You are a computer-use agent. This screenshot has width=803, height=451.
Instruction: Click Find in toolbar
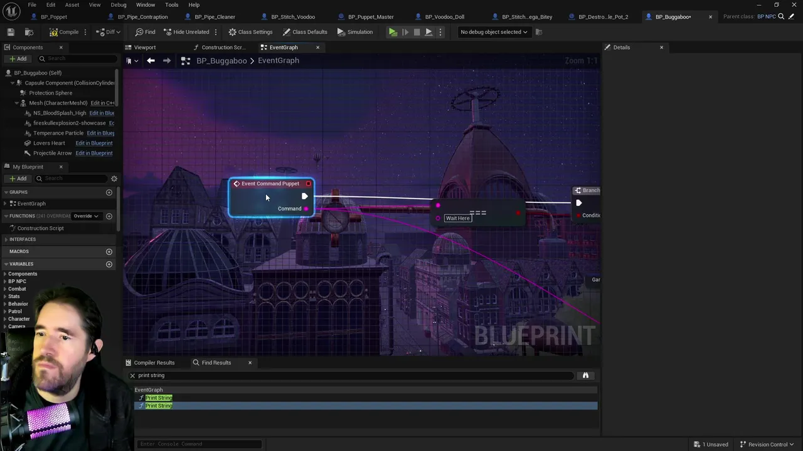click(x=145, y=32)
